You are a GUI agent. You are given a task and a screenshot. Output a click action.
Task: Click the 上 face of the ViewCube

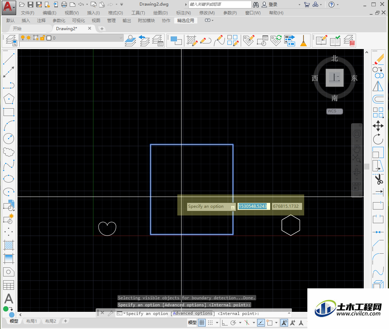[335, 78]
